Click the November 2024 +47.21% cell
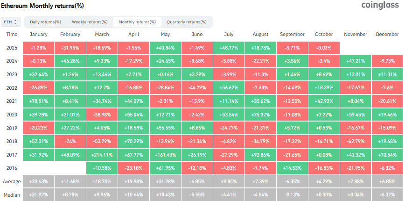405x201 pixels. click(x=356, y=61)
